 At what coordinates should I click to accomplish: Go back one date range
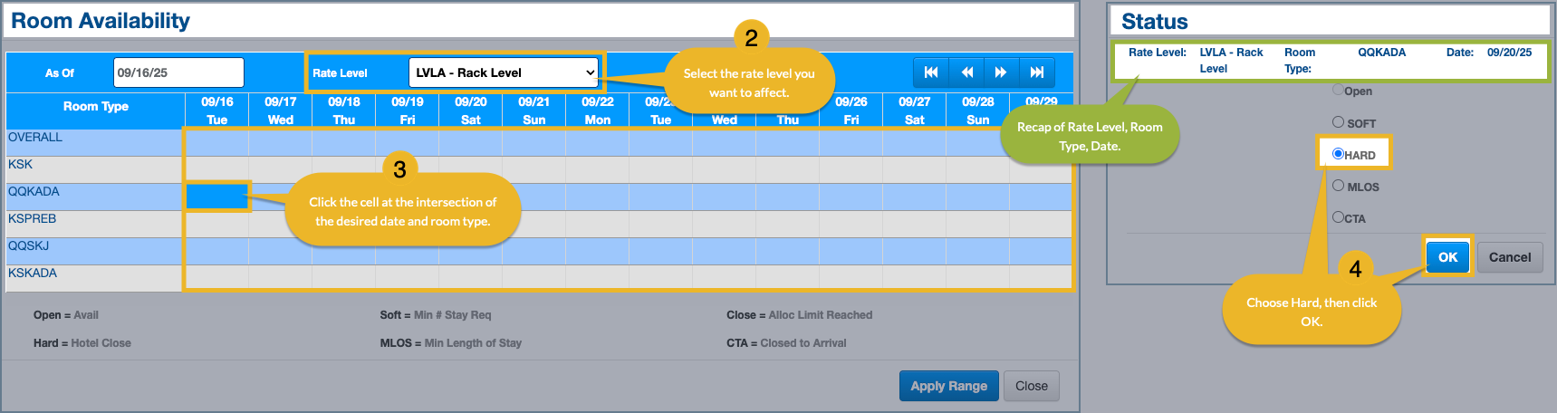pyautogui.click(x=966, y=72)
